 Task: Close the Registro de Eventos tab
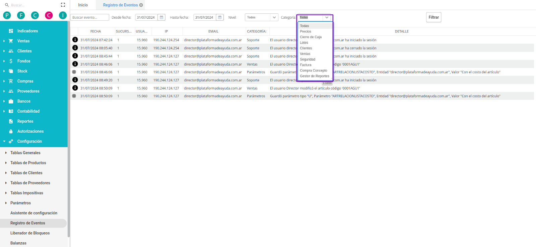141,5
